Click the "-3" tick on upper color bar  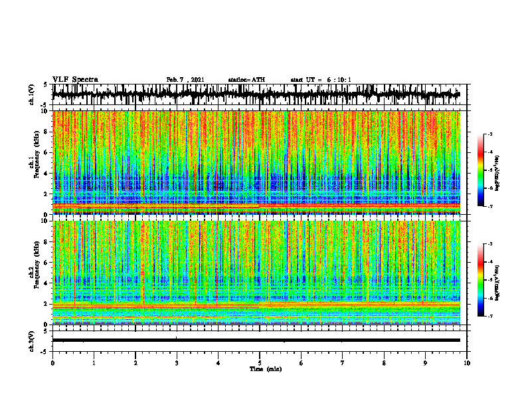click(x=490, y=134)
